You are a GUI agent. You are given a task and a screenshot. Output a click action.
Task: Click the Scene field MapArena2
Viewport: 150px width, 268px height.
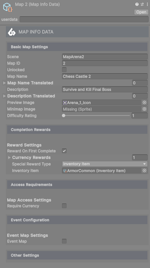tap(105, 57)
